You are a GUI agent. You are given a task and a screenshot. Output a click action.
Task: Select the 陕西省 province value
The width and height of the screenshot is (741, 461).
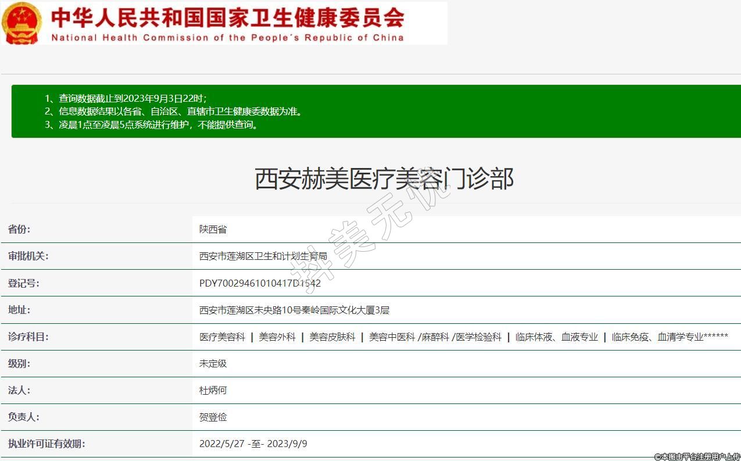point(213,230)
